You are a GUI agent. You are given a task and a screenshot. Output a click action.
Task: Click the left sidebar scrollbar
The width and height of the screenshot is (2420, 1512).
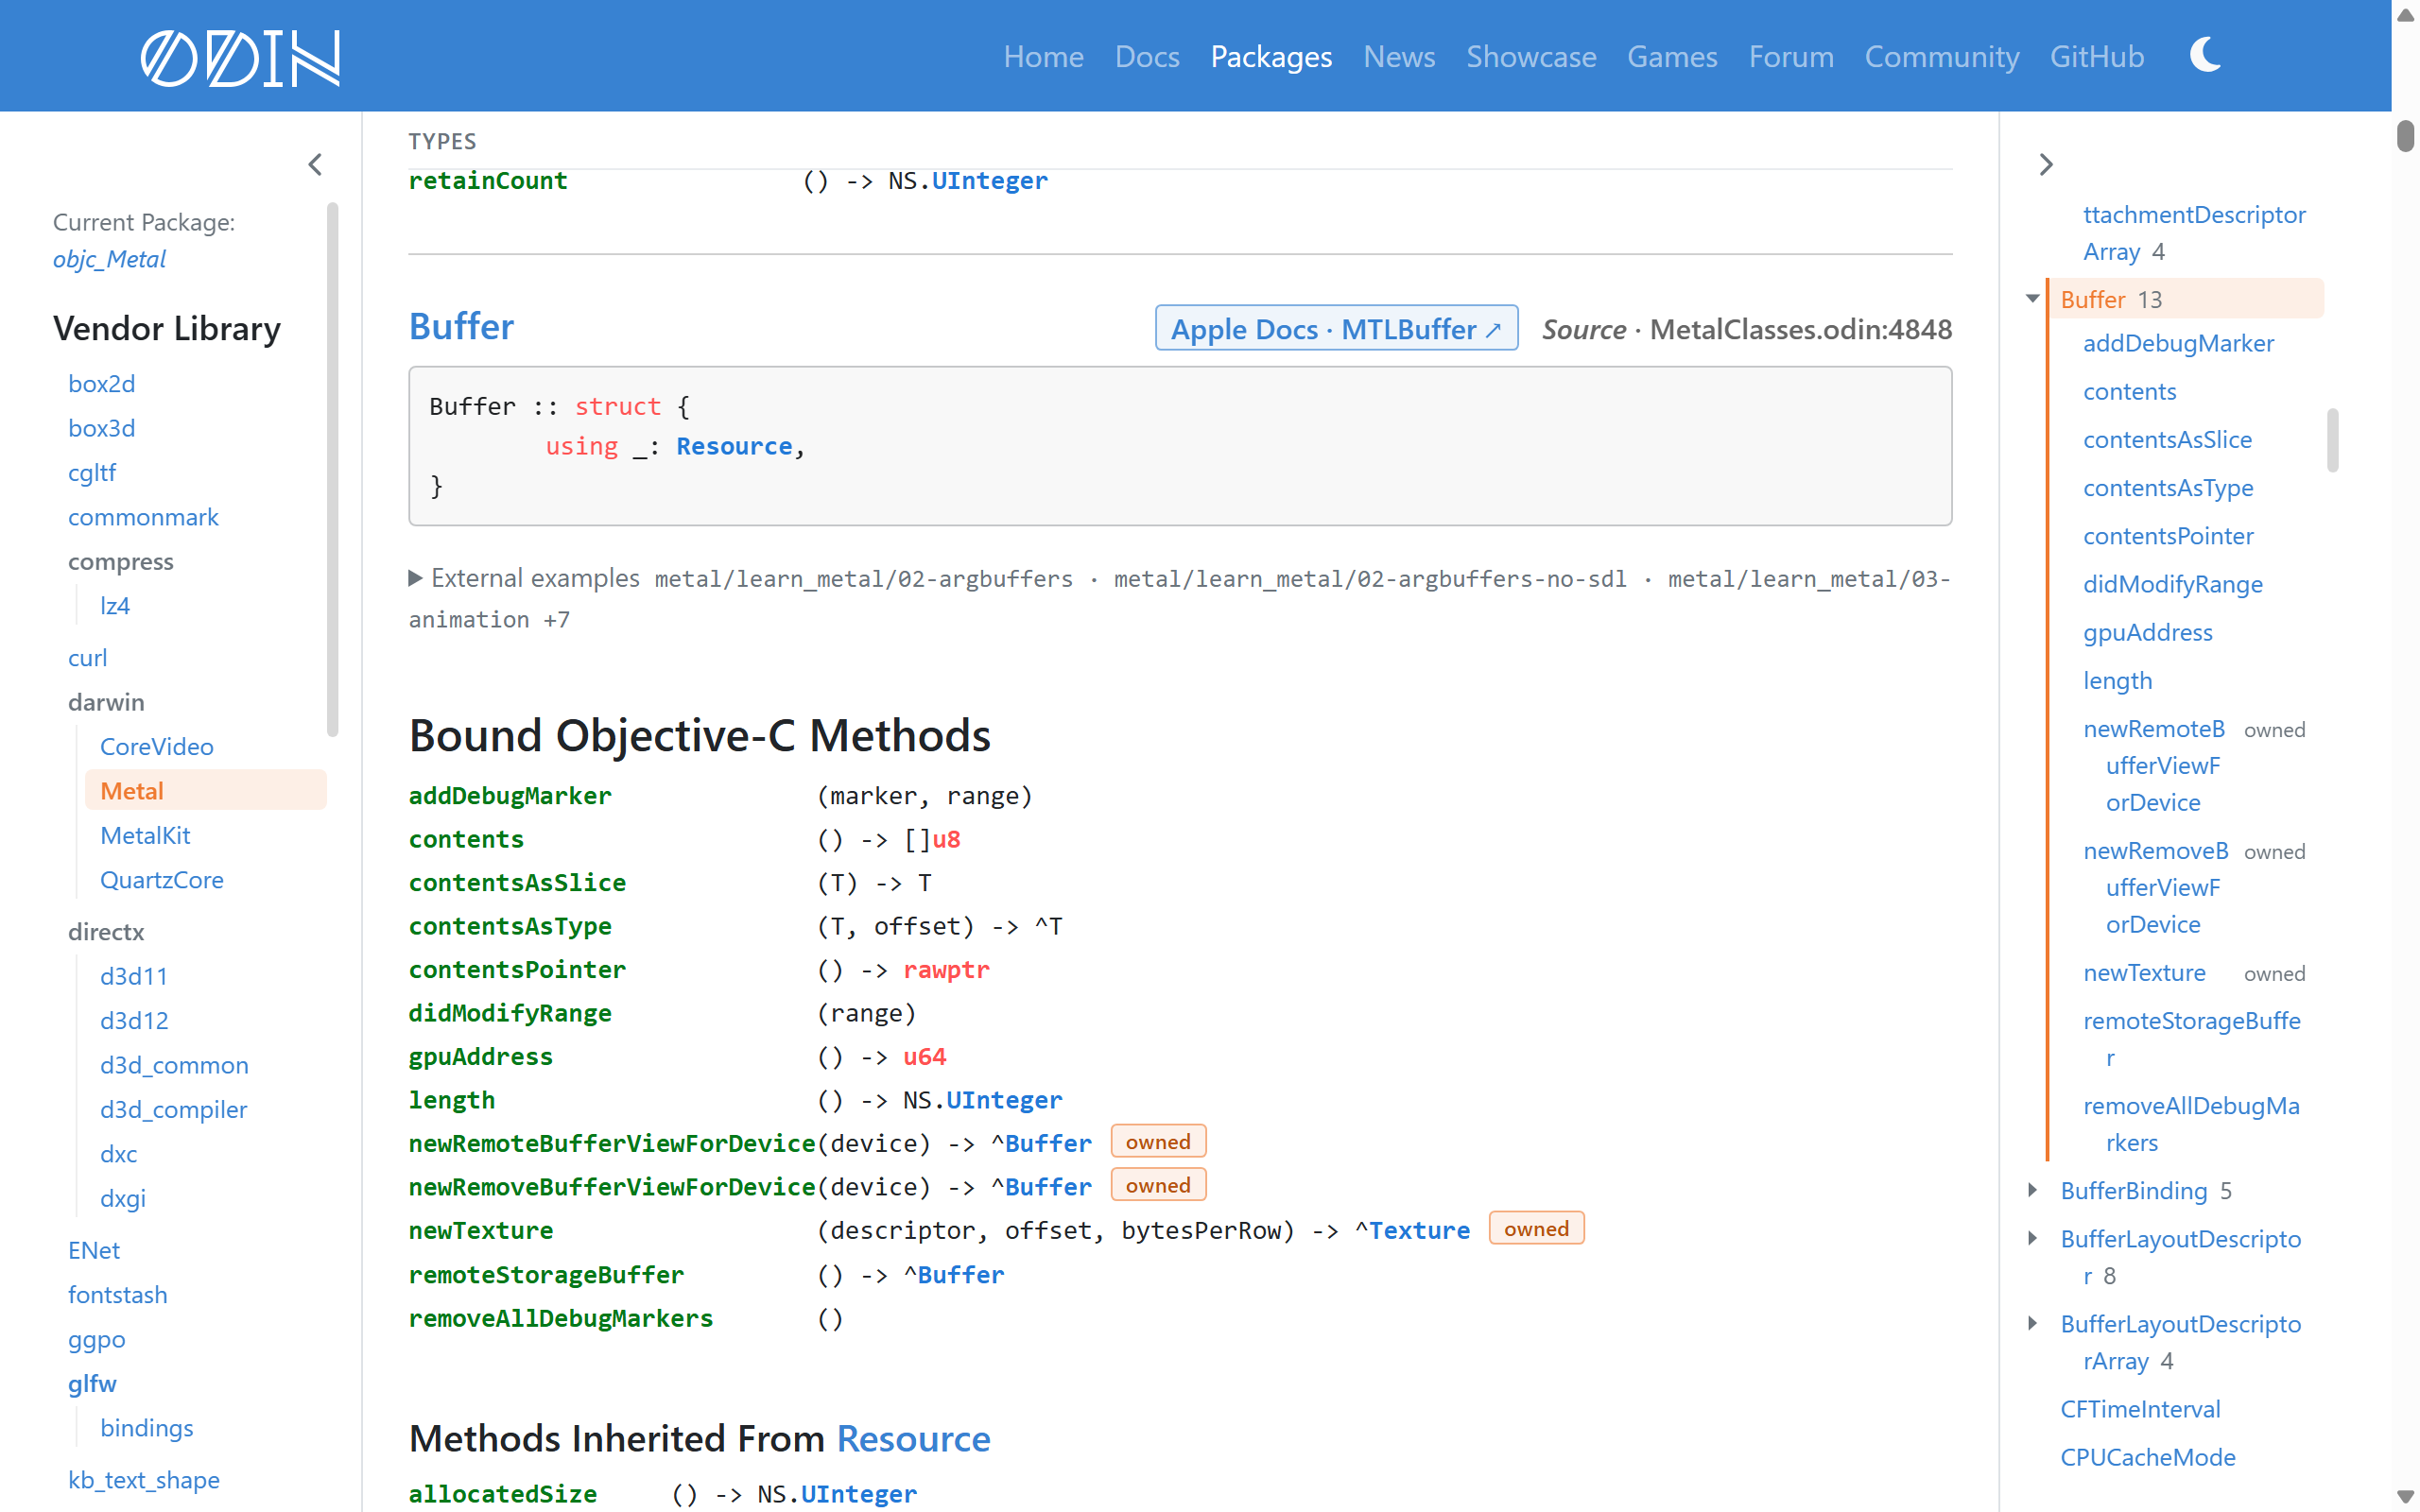pos(332,470)
